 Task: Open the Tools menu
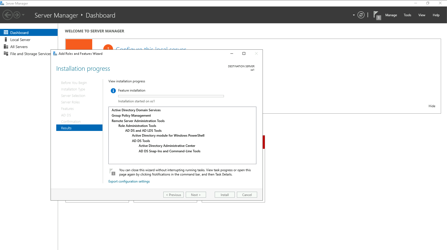point(407,15)
